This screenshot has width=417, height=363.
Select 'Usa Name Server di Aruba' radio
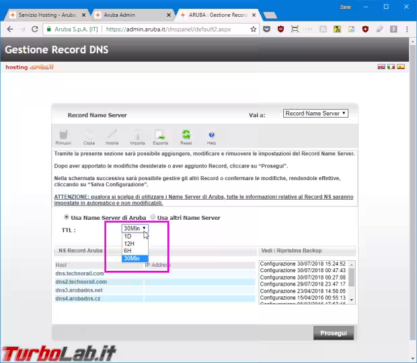coord(67,217)
